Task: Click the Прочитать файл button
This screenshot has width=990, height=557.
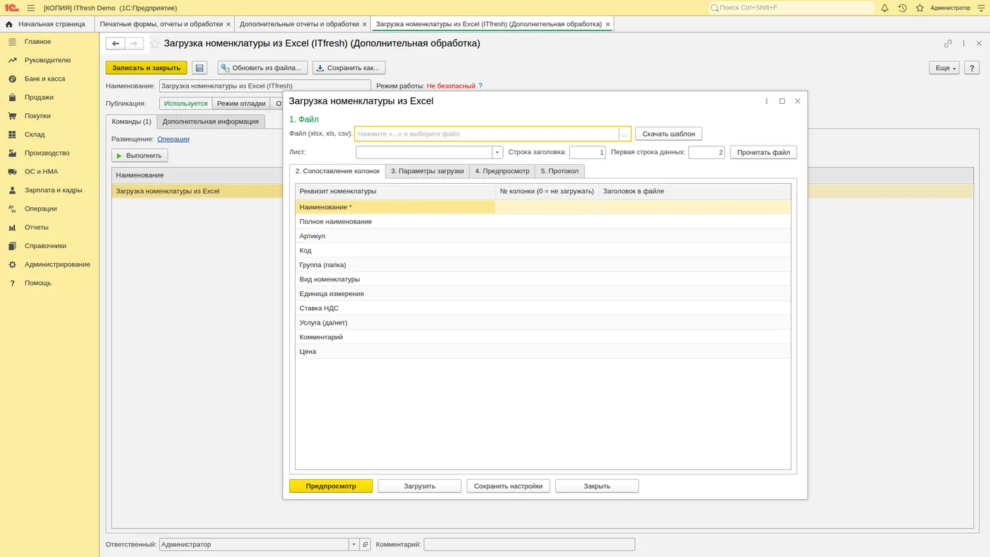Action: [764, 152]
